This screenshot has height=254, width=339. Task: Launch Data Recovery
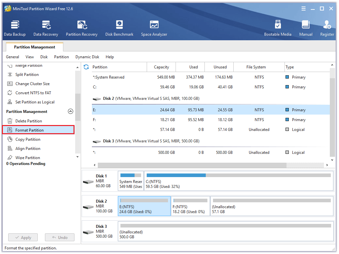(45, 27)
